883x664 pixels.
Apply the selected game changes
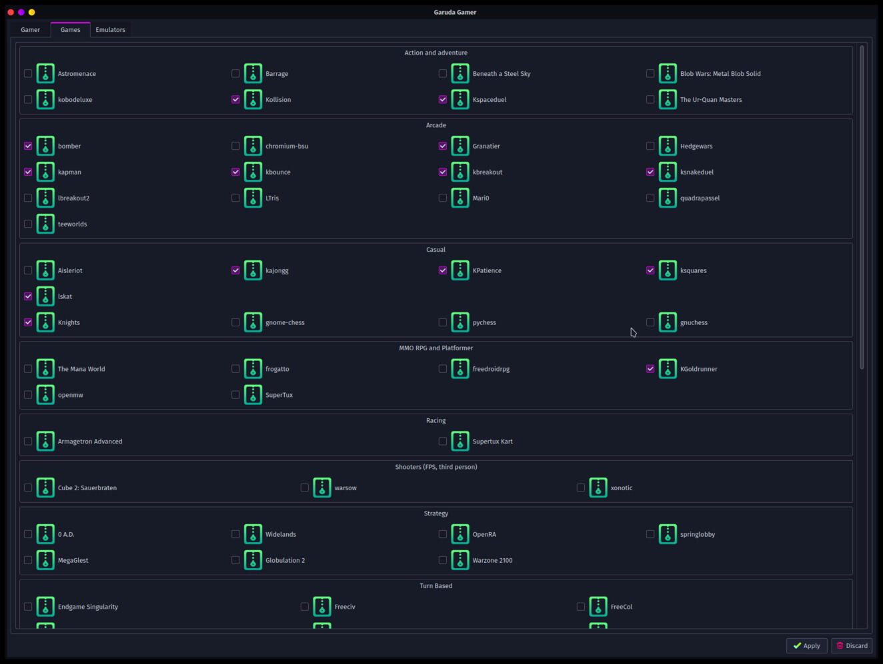point(807,645)
